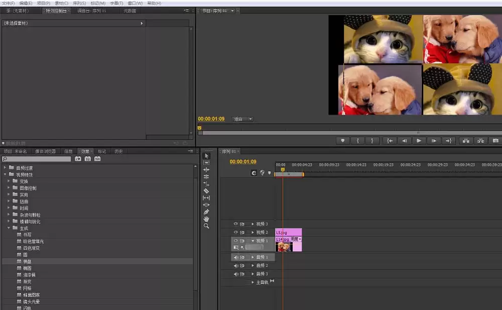Mute the 音频 2 track speaker
This screenshot has height=310, width=502.
point(236,265)
